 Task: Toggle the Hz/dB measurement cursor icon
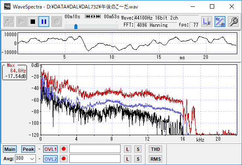point(220,22)
